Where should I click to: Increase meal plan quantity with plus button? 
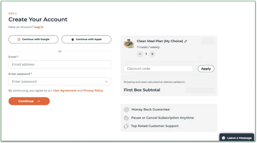click(x=152, y=54)
